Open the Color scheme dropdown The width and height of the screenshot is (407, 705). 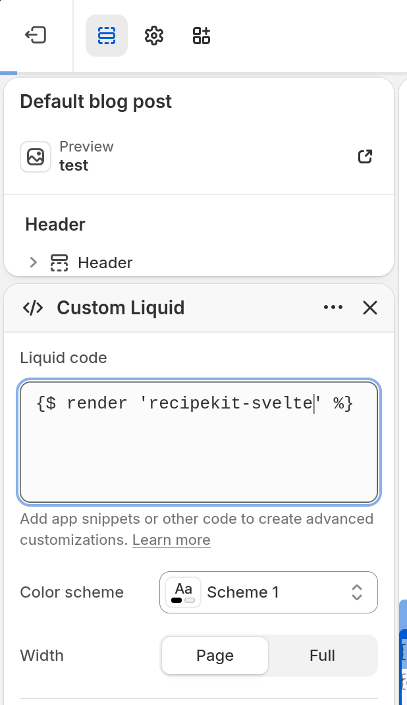[x=269, y=592]
